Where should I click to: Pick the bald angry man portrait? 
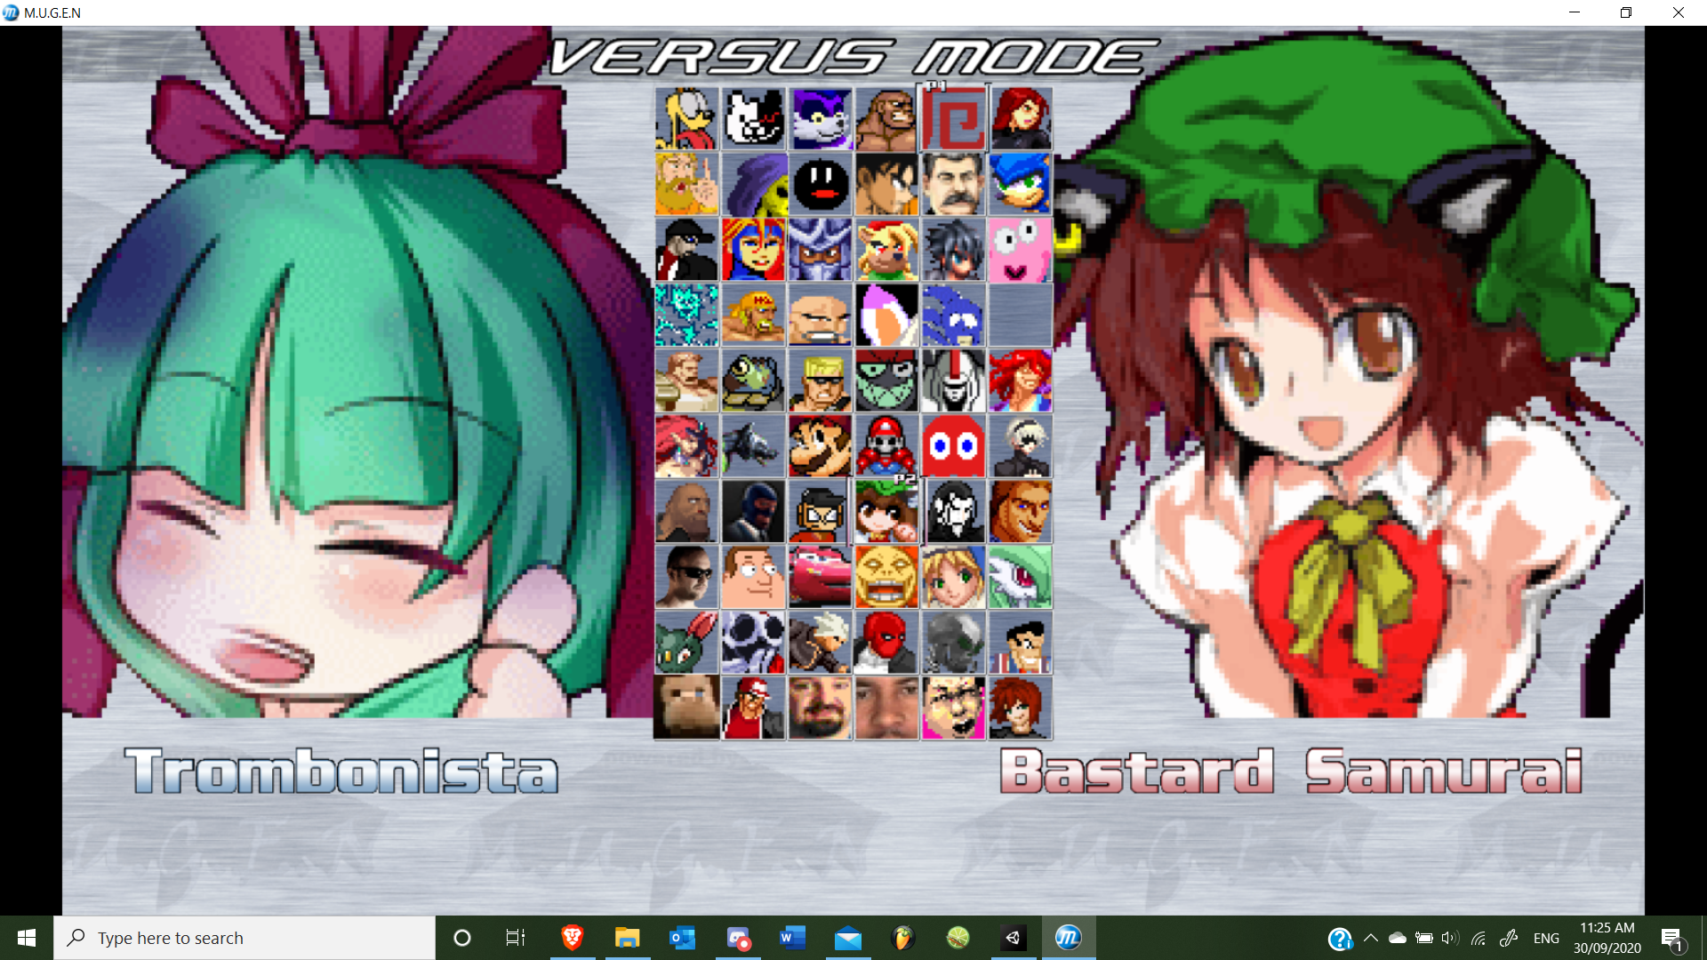(820, 316)
